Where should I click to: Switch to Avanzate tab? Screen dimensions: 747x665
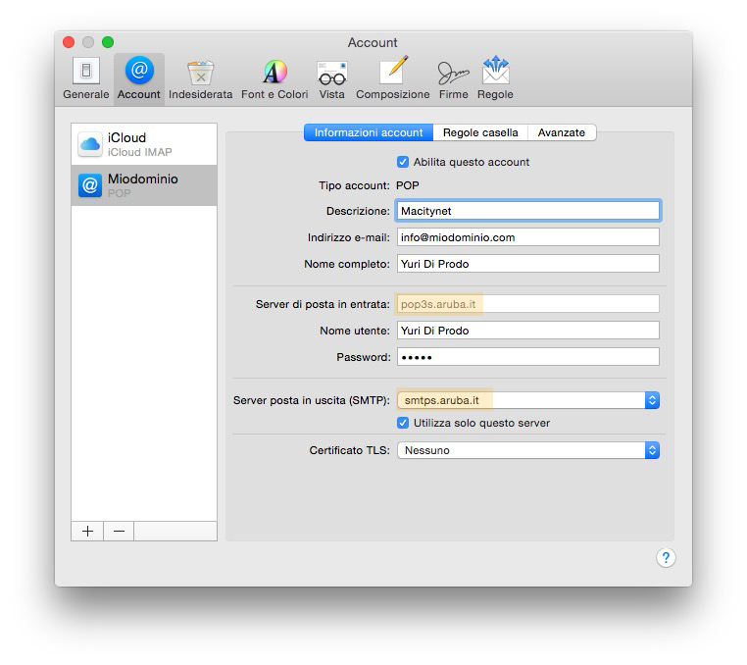(561, 132)
